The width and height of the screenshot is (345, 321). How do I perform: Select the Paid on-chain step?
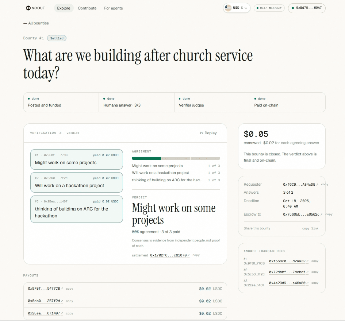click(x=287, y=102)
